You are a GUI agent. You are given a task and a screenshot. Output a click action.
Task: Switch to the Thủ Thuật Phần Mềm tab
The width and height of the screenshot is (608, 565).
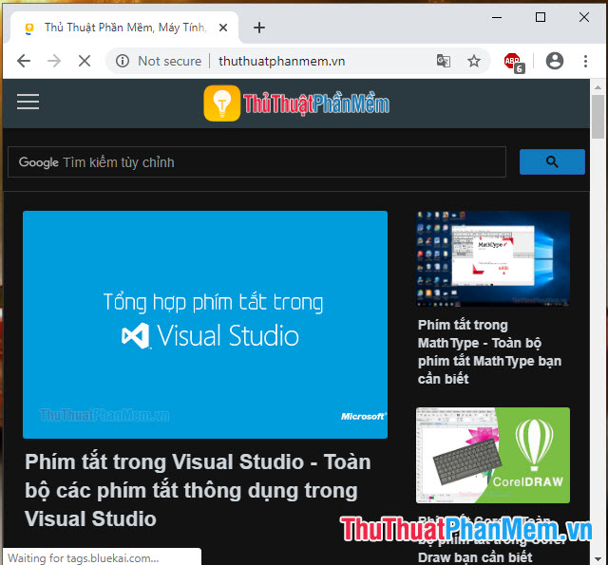click(124, 28)
